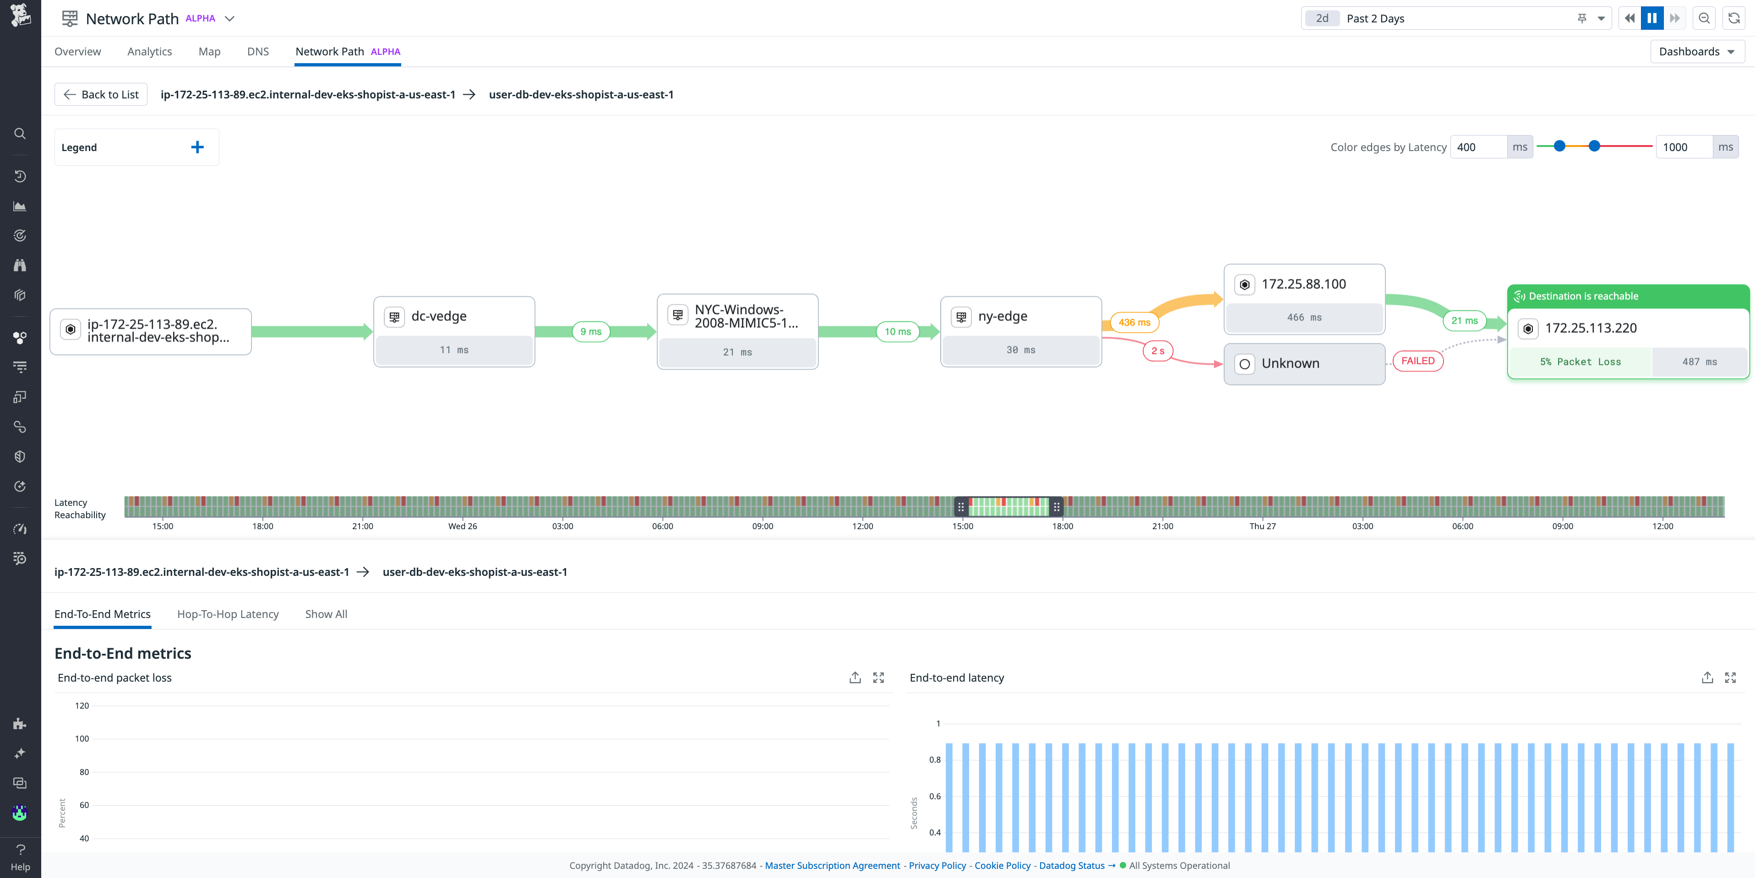Click the Back to List button
This screenshot has width=1755, height=878.
100,94
